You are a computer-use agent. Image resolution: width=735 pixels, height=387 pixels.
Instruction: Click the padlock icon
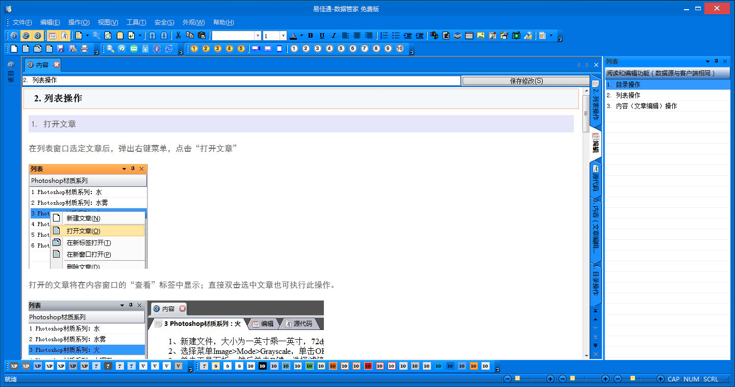click(145, 49)
